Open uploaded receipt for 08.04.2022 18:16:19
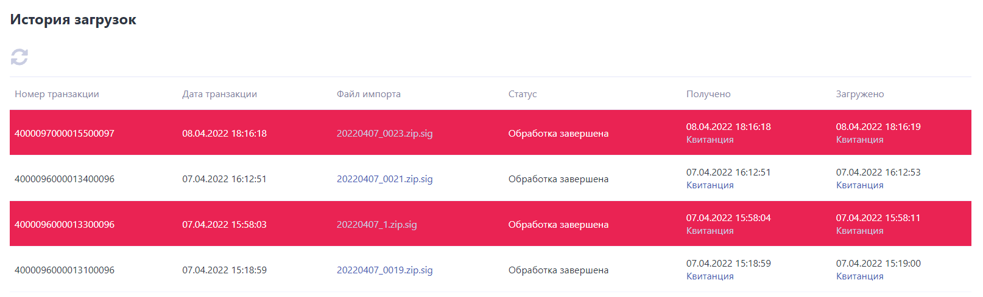The width and height of the screenshot is (983, 297). coord(859,140)
